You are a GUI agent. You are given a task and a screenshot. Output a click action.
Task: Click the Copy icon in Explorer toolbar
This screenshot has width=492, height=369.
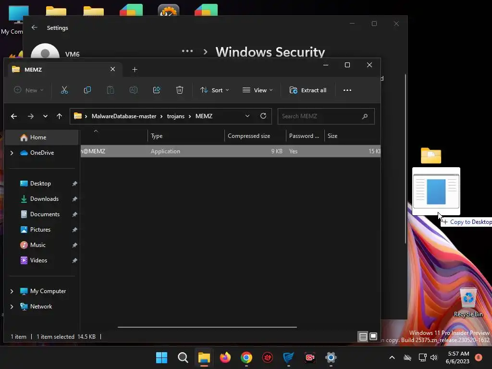[x=87, y=90]
